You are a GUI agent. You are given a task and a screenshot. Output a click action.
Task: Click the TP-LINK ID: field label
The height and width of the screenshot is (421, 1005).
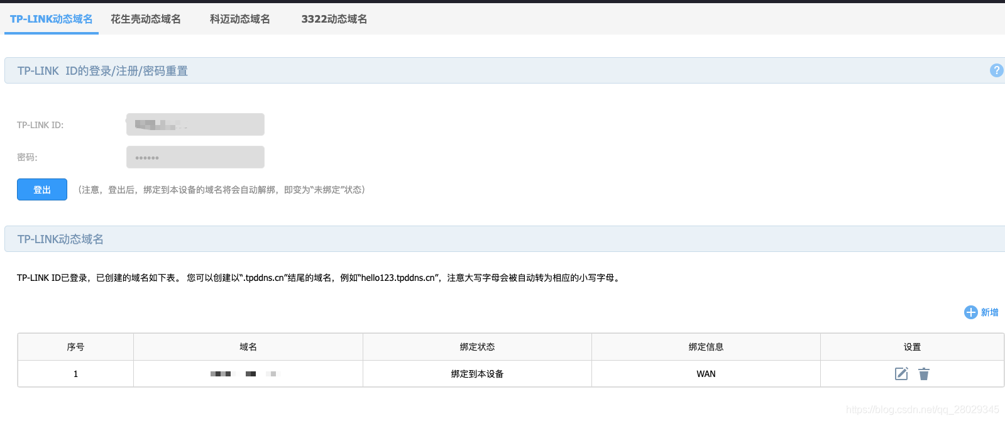(x=40, y=125)
